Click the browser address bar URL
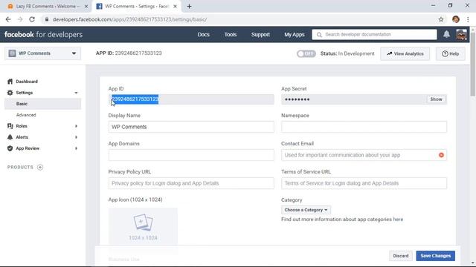The width and height of the screenshot is (476, 267). 129,19
